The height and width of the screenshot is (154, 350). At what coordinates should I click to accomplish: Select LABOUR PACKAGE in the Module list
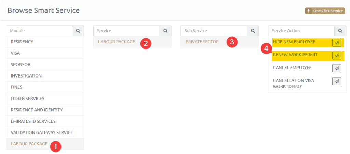pyautogui.click(x=29, y=144)
